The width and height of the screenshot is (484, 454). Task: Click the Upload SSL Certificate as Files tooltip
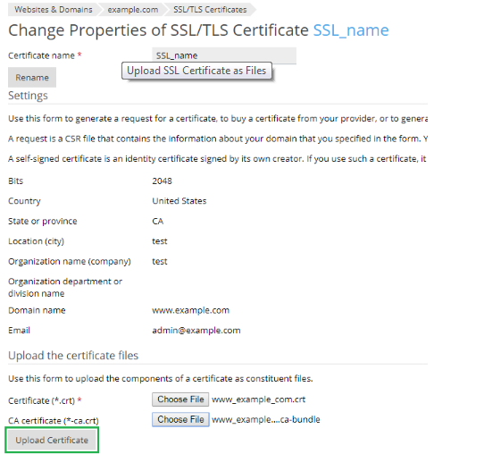click(x=196, y=71)
